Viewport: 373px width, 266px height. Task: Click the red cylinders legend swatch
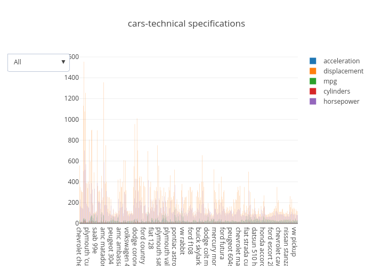coord(313,92)
